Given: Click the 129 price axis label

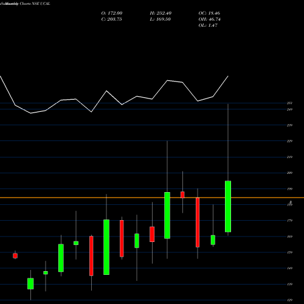Looking at the screenshot, I should [289, 300].
